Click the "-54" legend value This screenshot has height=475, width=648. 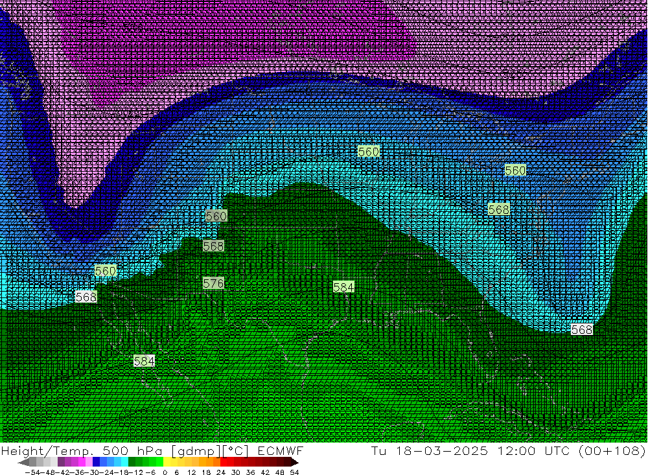[x=32, y=472]
